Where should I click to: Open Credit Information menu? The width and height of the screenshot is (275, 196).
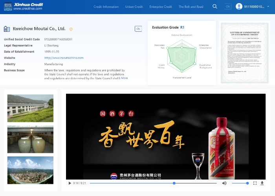(106, 7)
